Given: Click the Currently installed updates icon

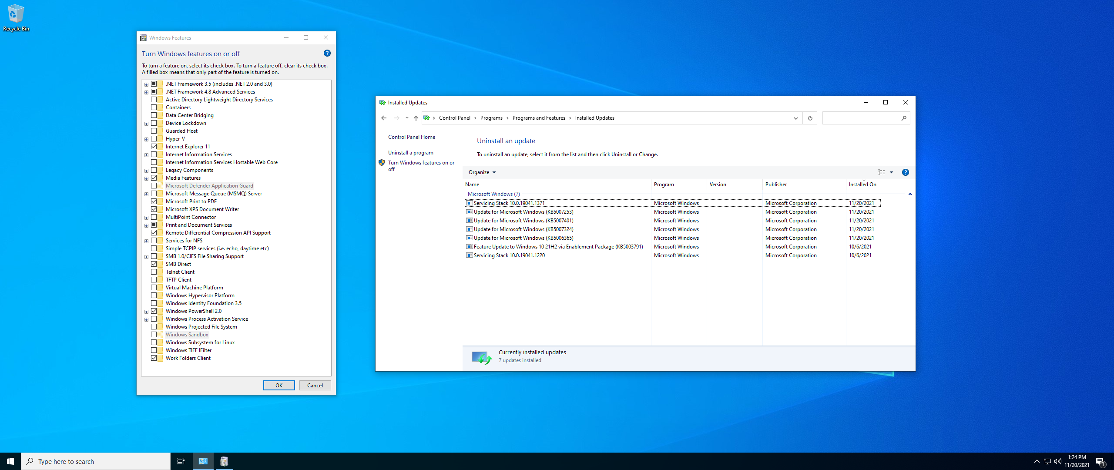Looking at the screenshot, I should [482, 357].
